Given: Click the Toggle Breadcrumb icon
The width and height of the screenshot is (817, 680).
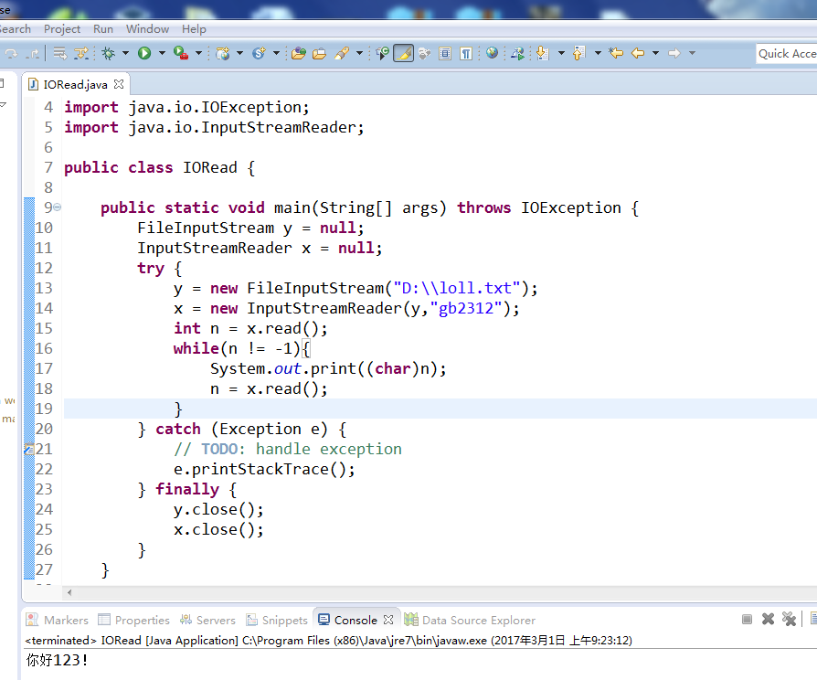Looking at the screenshot, I should [x=382, y=53].
